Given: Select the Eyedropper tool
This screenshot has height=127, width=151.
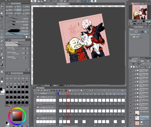Looking at the screenshot, I should pos(2,27).
